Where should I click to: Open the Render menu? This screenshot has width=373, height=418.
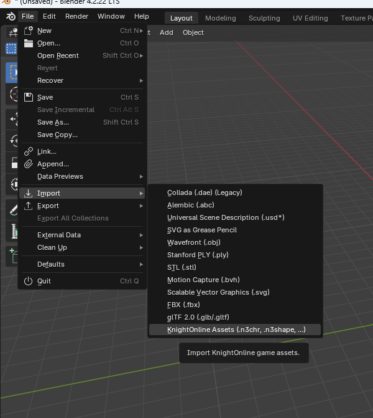(x=76, y=17)
